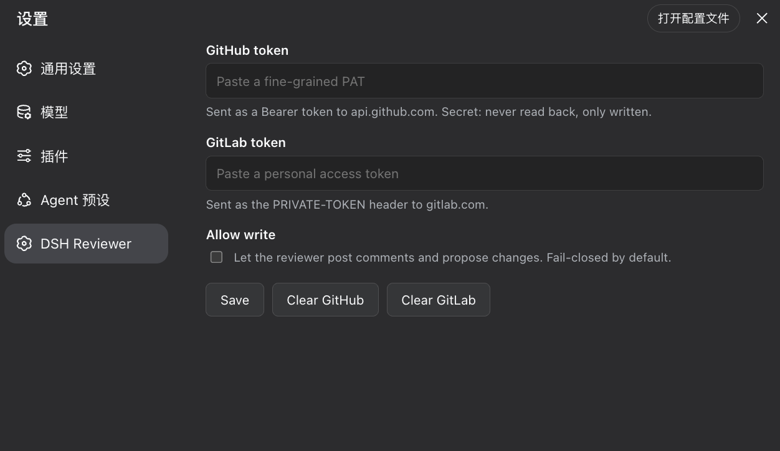This screenshot has height=451, width=780.
Task: Click the Allow write description text
Action: (452, 257)
